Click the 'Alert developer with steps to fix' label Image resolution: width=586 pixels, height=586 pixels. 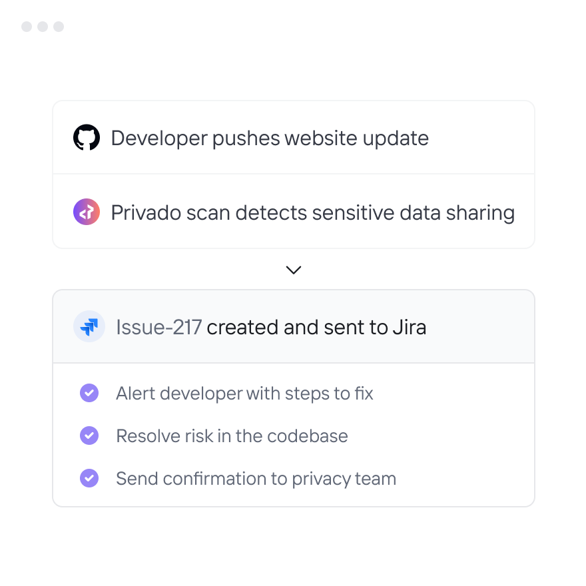244,394
